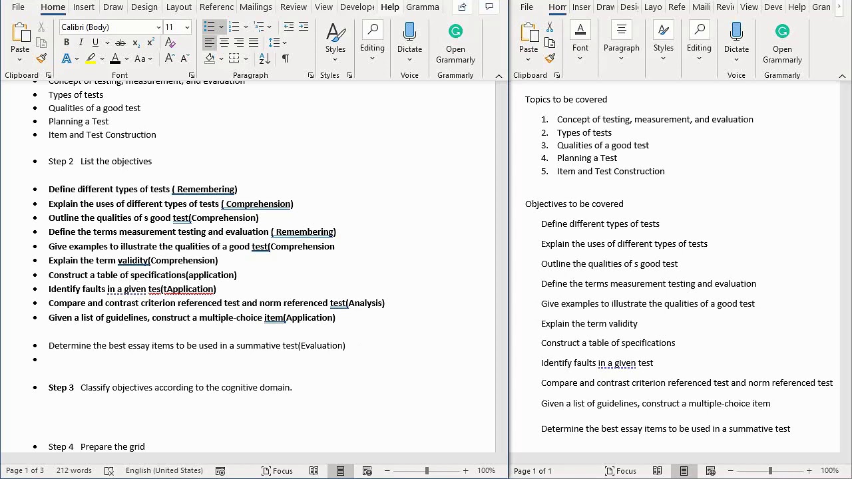Click Multilevel List icon in left window

pos(259,27)
